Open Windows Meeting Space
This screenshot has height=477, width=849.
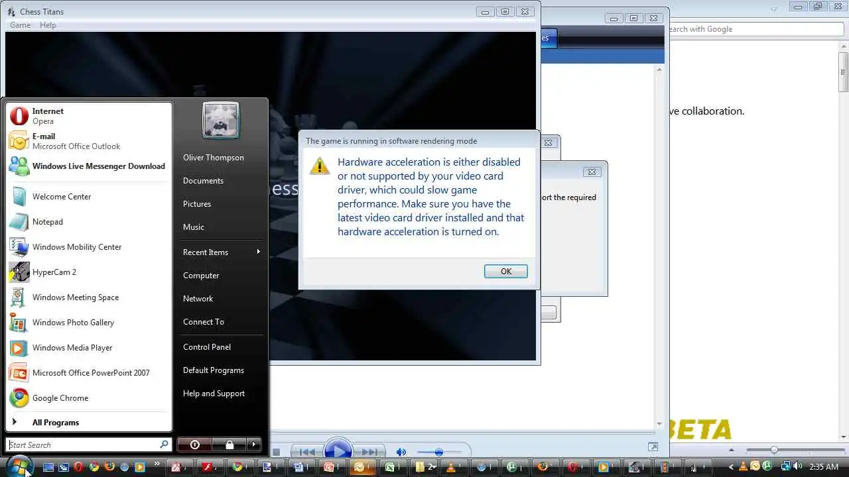[x=89, y=297]
